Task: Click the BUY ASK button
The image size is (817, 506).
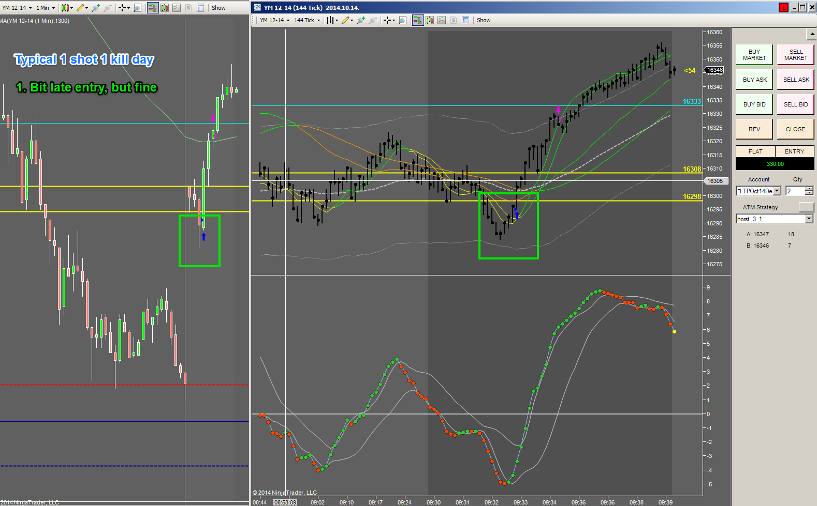Action: click(x=754, y=80)
